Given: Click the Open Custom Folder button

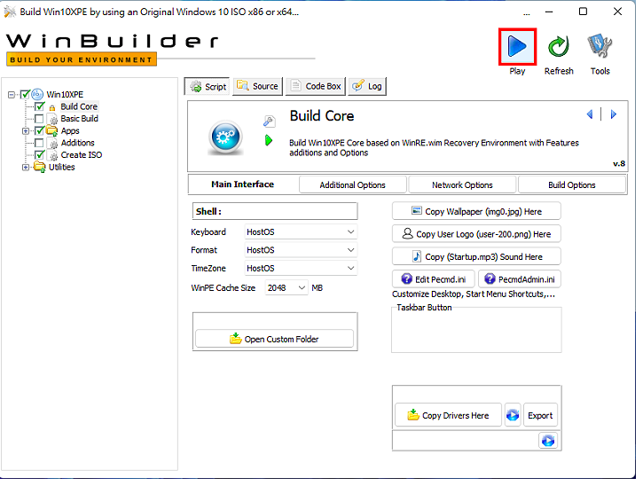Looking at the screenshot, I should 274,339.
